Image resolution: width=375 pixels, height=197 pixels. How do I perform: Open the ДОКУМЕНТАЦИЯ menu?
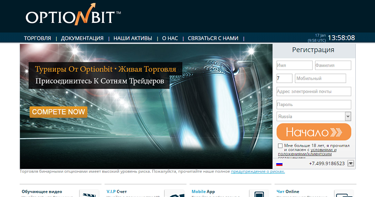pyautogui.click(x=82, y=38)
